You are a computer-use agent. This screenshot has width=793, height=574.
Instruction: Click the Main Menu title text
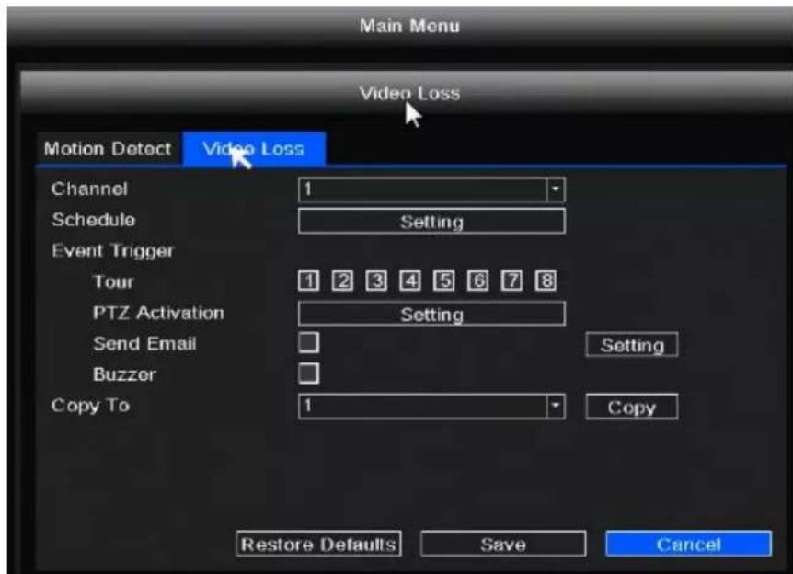(x=409, y=26)
